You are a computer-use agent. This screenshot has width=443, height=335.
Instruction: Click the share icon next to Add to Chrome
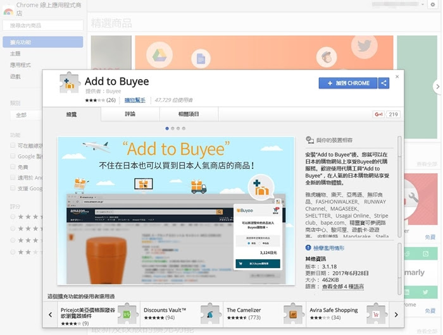pyautogui.click(x=384, y=83)
